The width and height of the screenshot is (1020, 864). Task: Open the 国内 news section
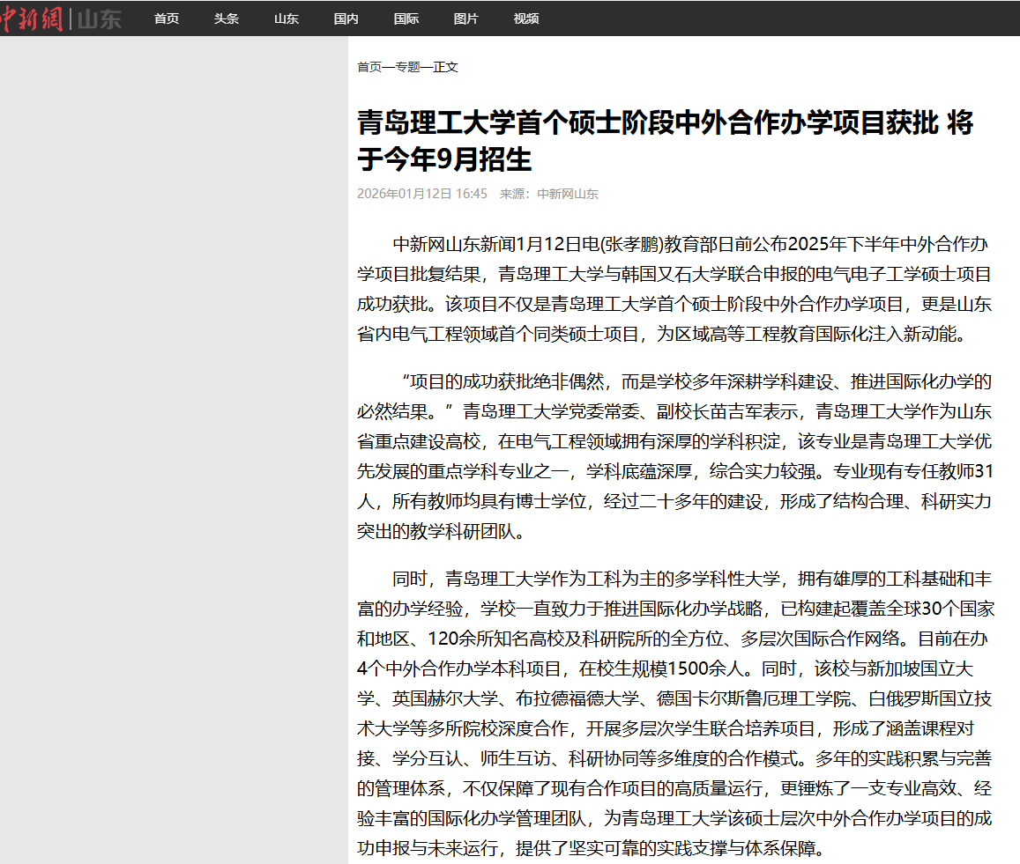(346, 18)
